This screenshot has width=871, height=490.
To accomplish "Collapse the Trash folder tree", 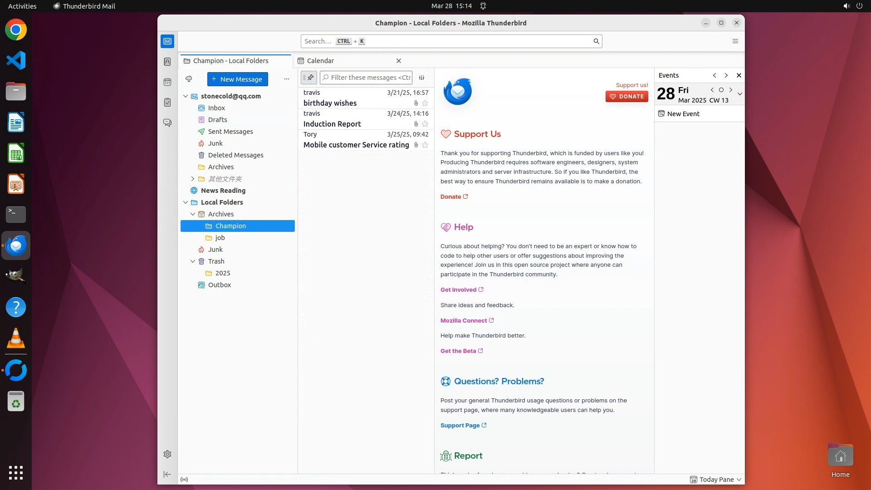I will tap(193, 261).
